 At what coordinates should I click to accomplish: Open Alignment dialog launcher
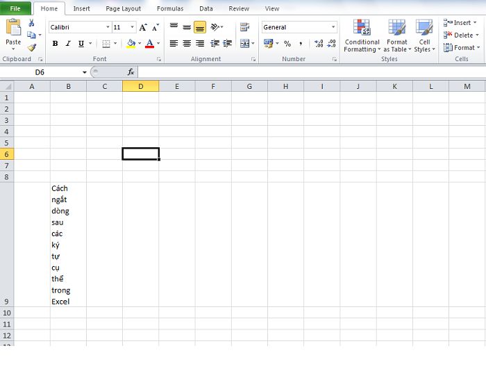pos(253,59)
